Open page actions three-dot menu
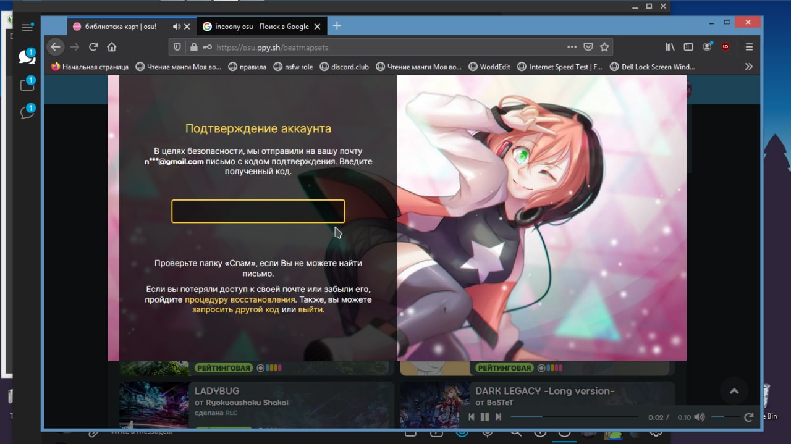The width and height of the screenshot is (791, 444). [x=572, y=47]
